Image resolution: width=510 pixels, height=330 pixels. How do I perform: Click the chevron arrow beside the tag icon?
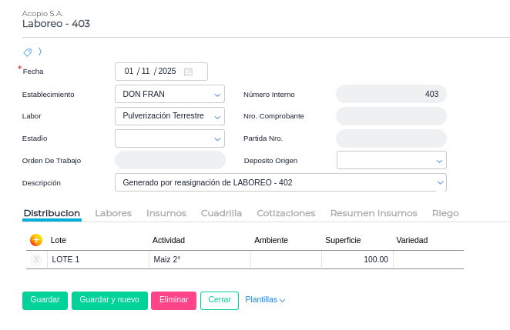[40, 52]
